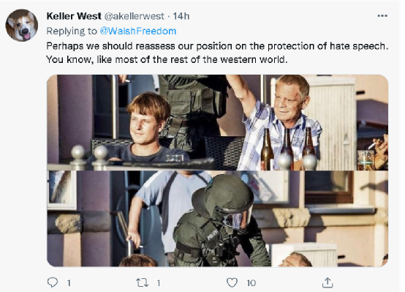Image resolution: width=405 pixels, height=292 pixels.
Task: Click the @akellerwest handle
Action: pyautogui.click(x=134, y=16)
